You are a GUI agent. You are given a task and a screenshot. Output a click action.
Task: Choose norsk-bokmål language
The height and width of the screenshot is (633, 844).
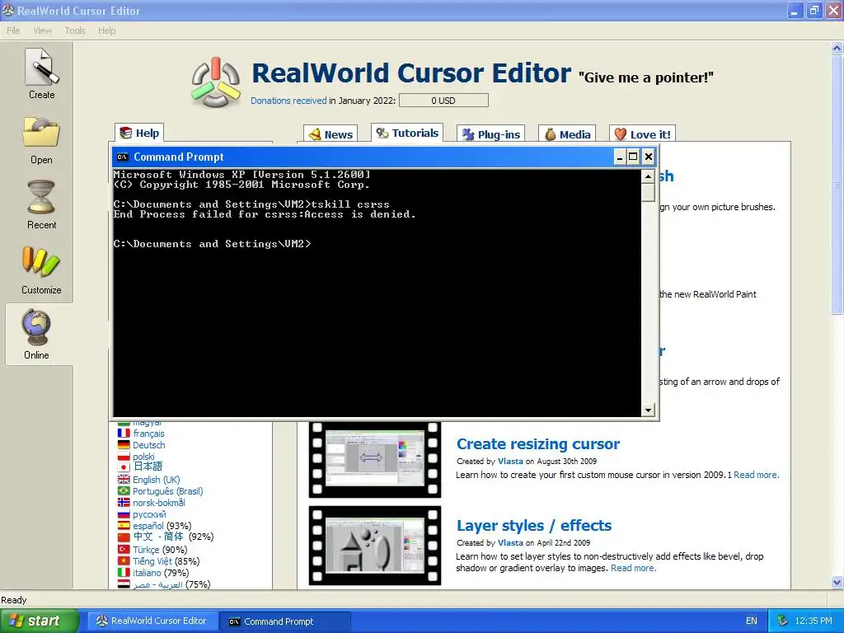[x=159, y=503]
